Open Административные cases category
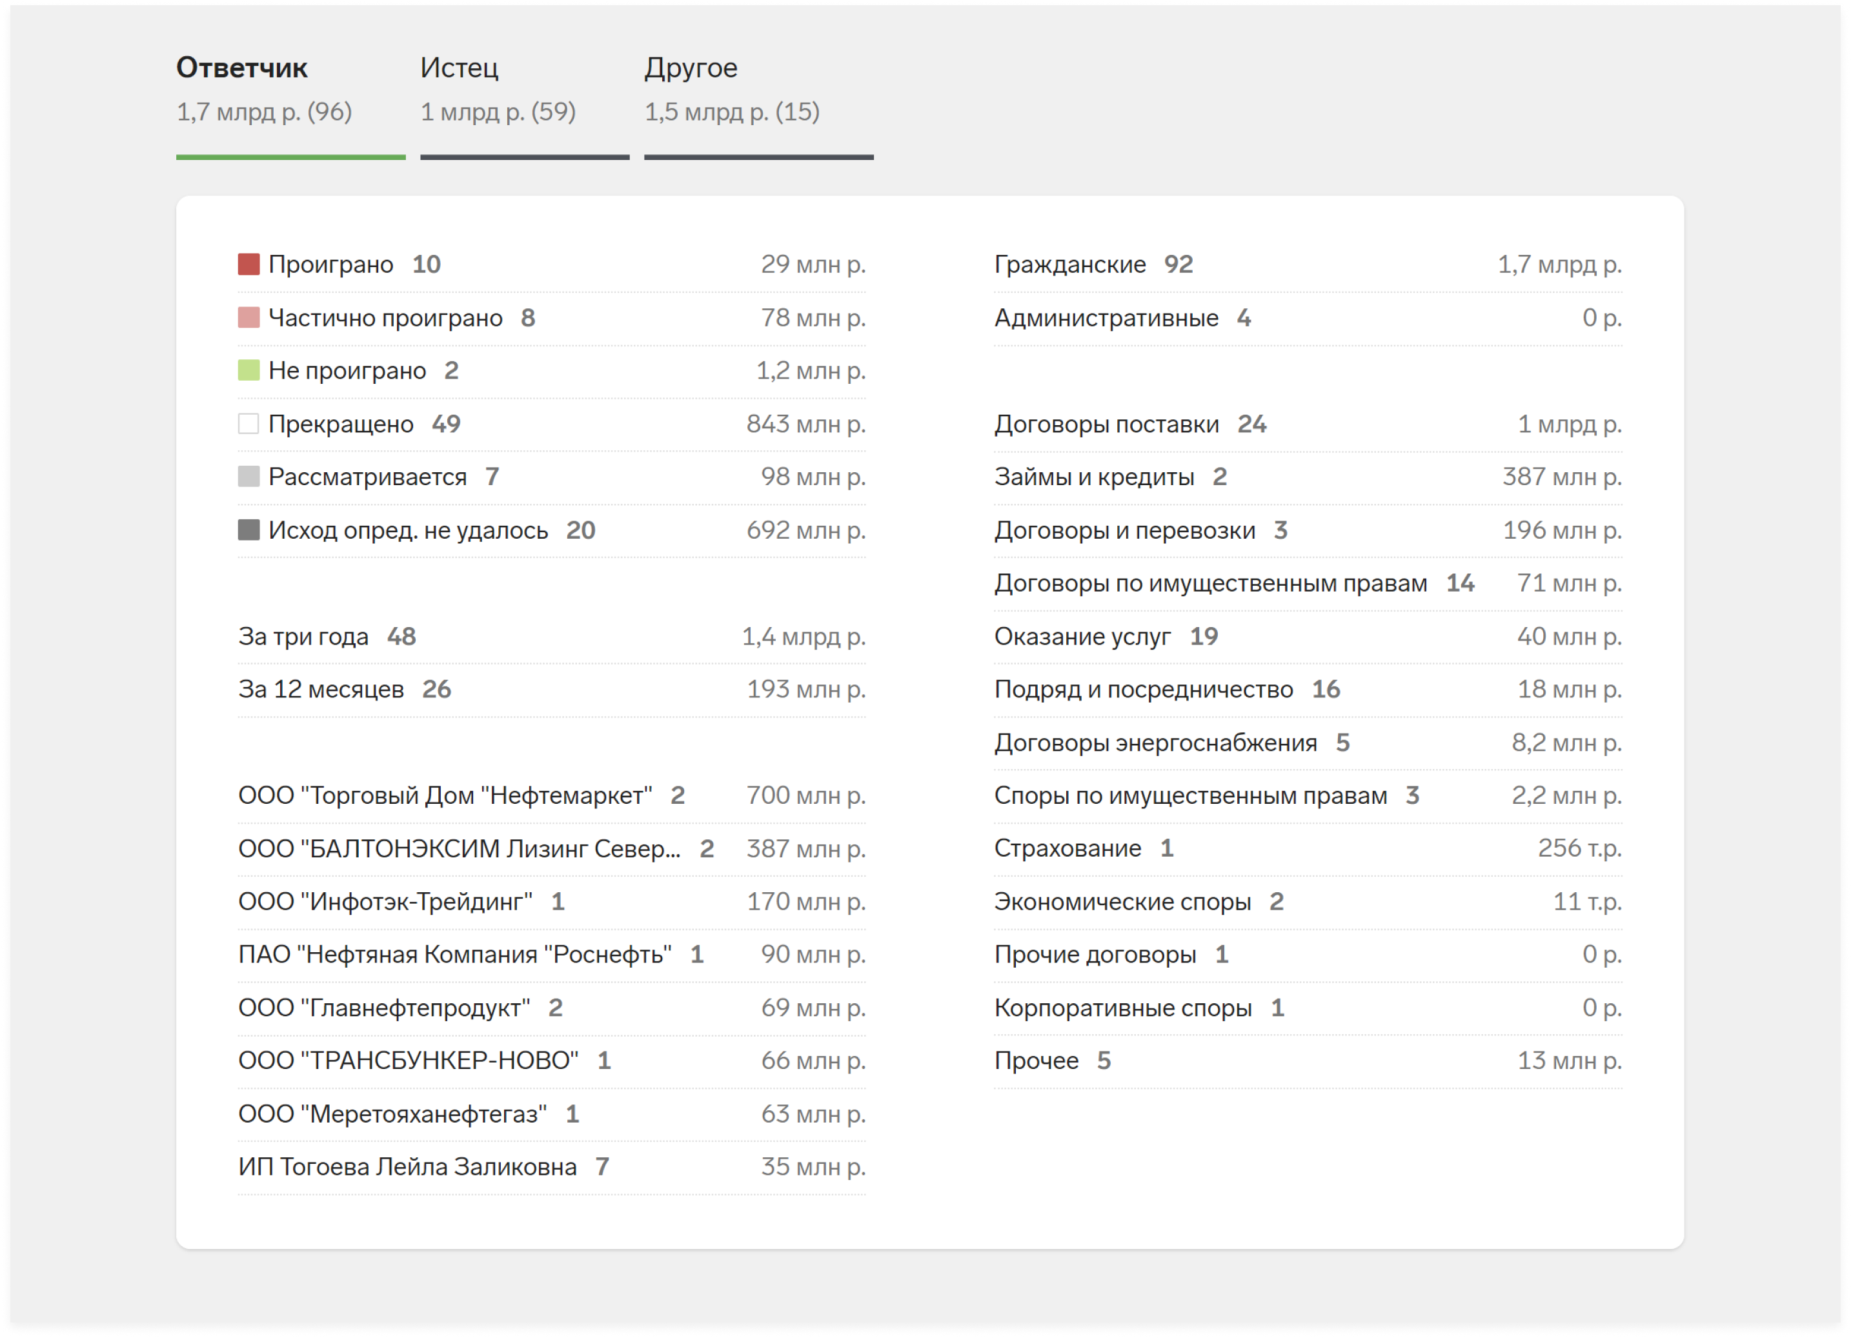Screen dimensions: 1851x1338 [x=1106, y=317]
